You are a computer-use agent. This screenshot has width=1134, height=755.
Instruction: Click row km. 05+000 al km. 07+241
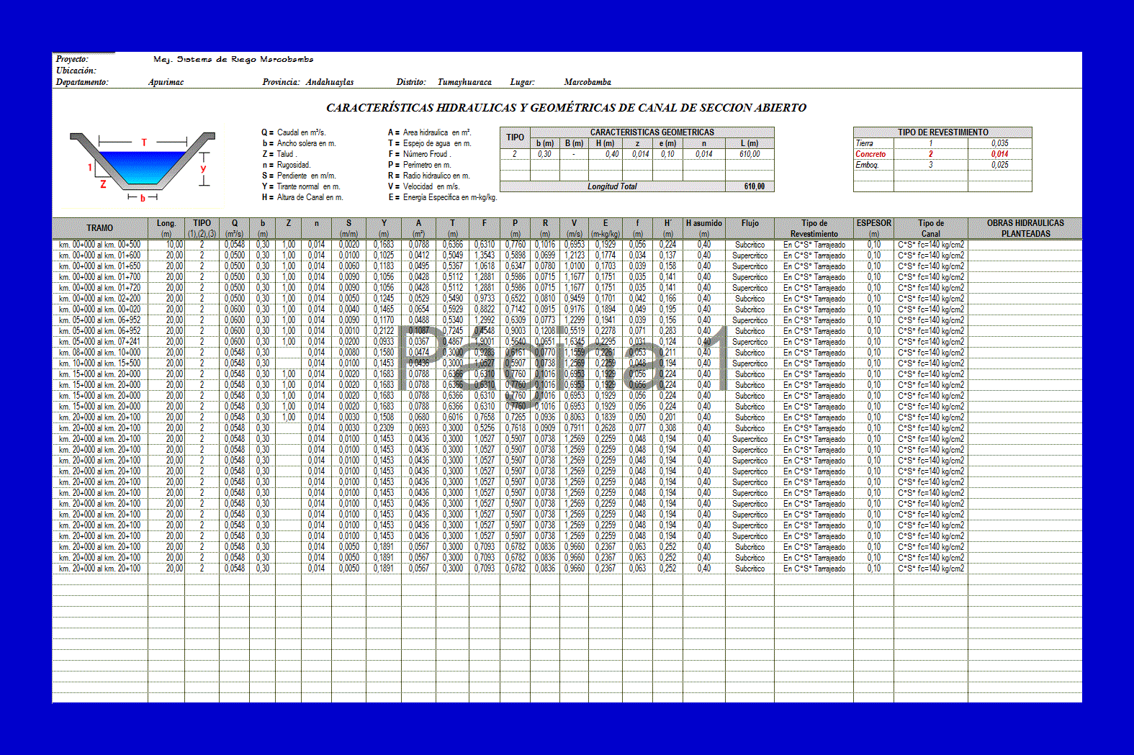567,342
